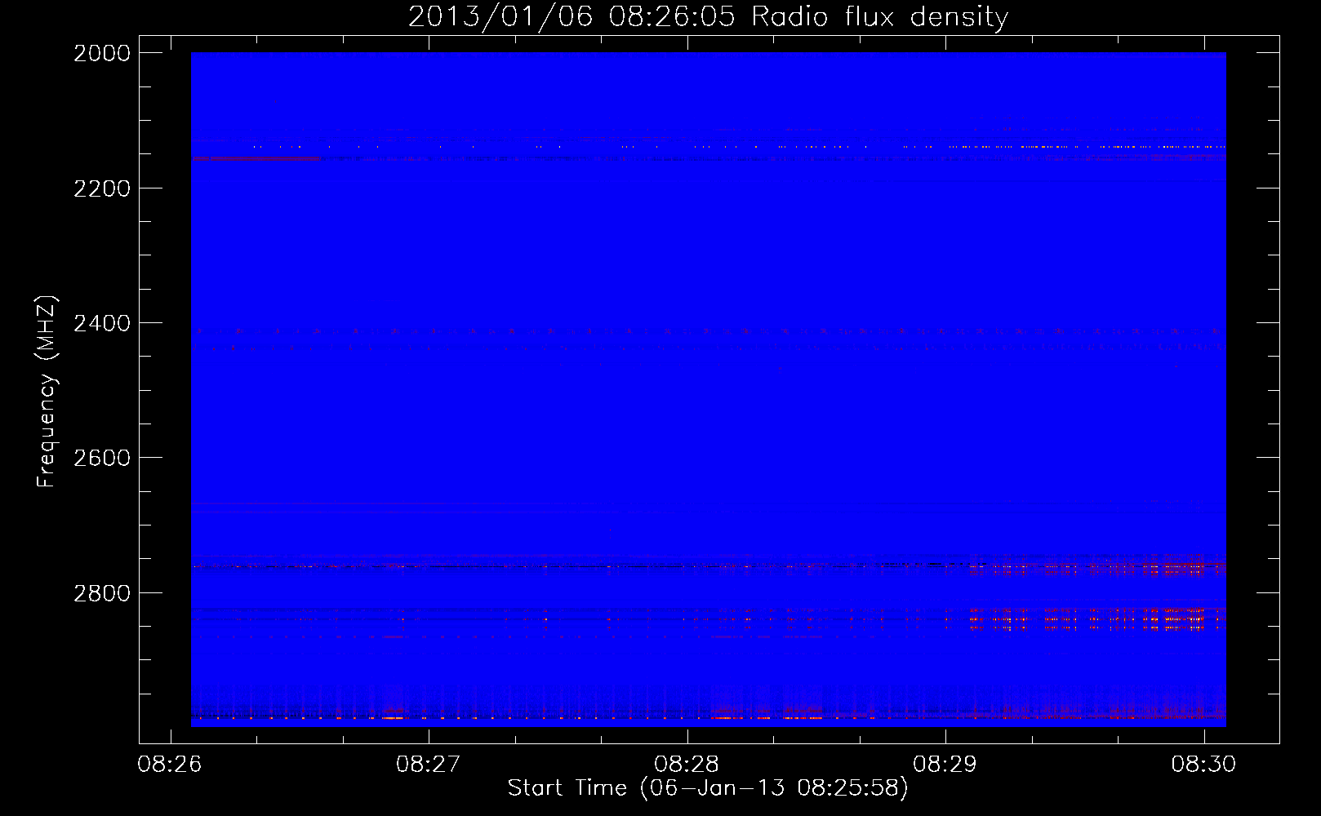The image size is (1321, 816).
Task: Click the 08:30 time tick label
Action: tap(1203, 765)
